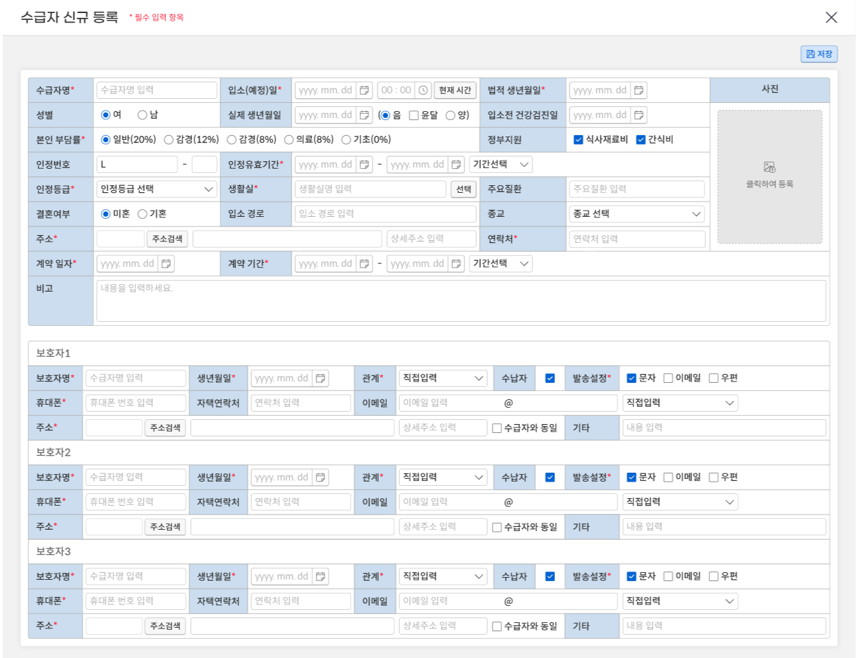The width and height of the screenshot is (856, 658).
Task: Click the 수급자명 input field
Action: (x=157, y=90)
